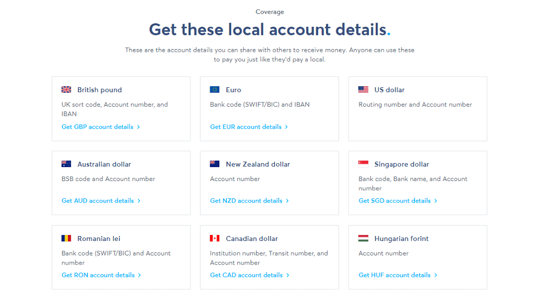Open Get SGD account details link
Image resolution: width=539 pixels, height=298 pixels.
point(398,200)
